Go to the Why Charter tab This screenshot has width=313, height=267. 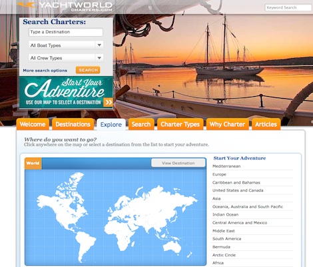pyautogui.click(x=227, y=124)
